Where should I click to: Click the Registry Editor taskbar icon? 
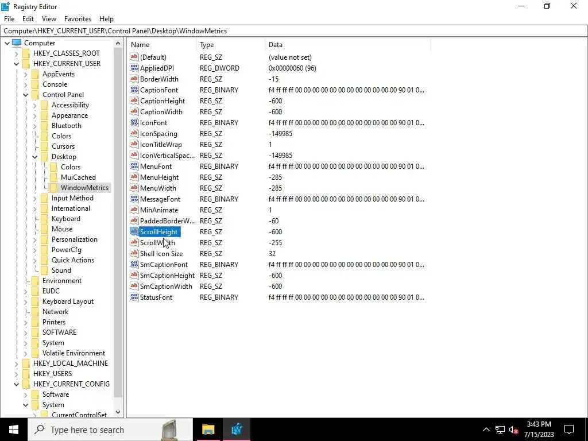pyautogui.click(x=237, y=430)
